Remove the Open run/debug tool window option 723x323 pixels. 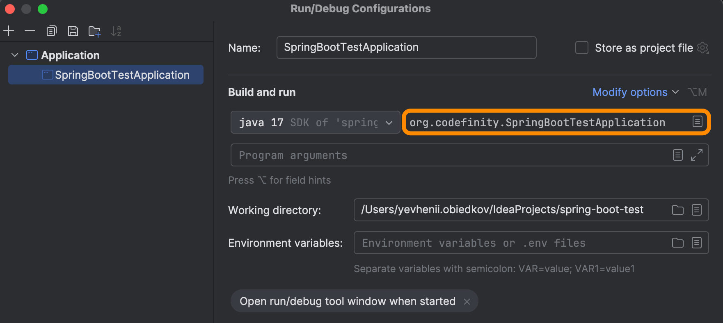467,302
